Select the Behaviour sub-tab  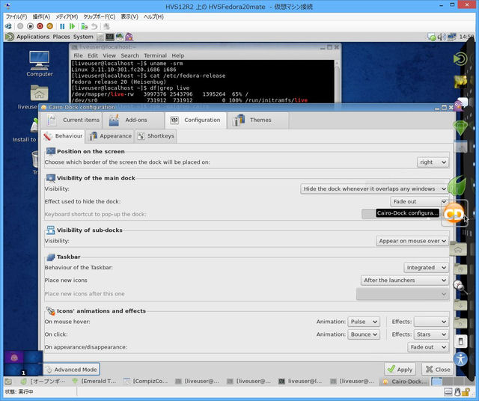(63, 136)
